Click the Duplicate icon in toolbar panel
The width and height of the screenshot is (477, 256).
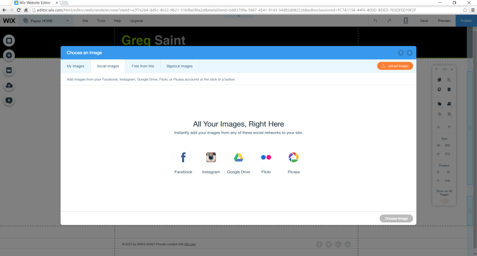[439, 90]
